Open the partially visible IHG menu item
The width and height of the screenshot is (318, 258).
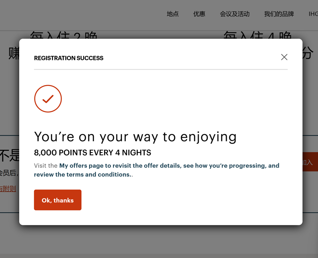pyautogui.click(x=313, y=14)
